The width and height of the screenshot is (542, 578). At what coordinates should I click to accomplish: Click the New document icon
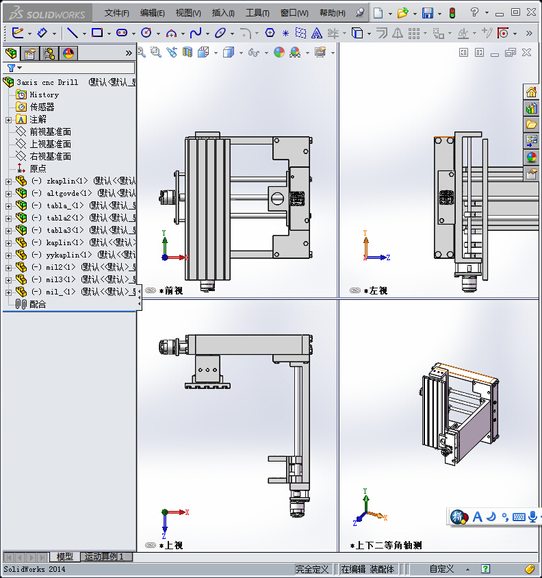point(378,13)
